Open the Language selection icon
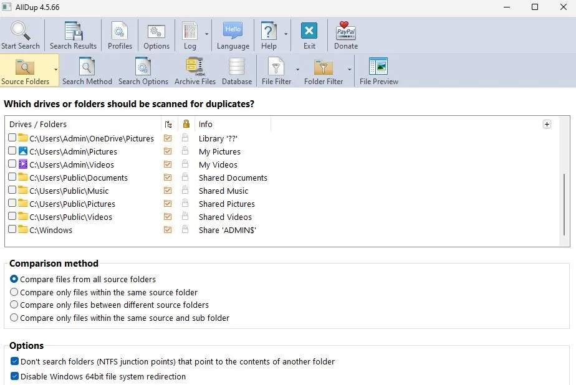The width and height of the screenshot is (576, 385). [x=233, y=31]
